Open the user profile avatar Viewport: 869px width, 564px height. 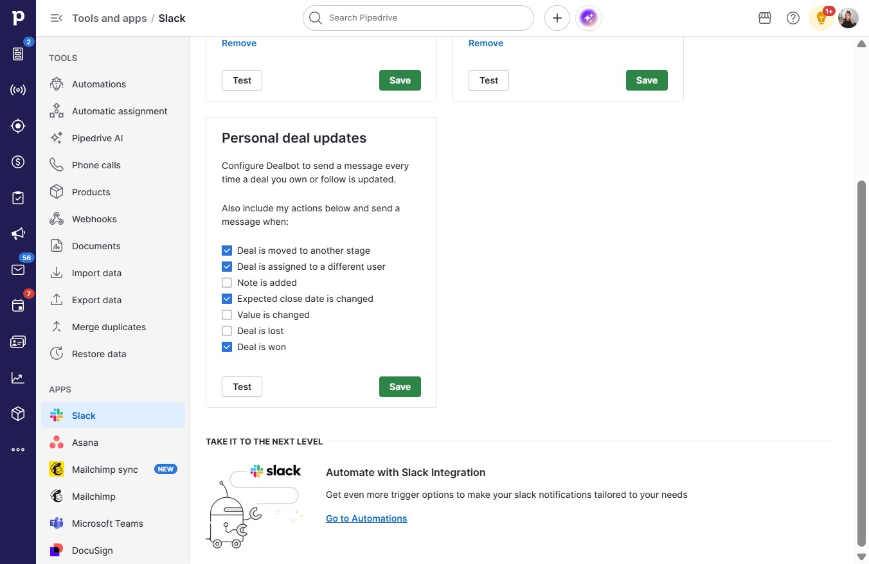click(848, 18)
